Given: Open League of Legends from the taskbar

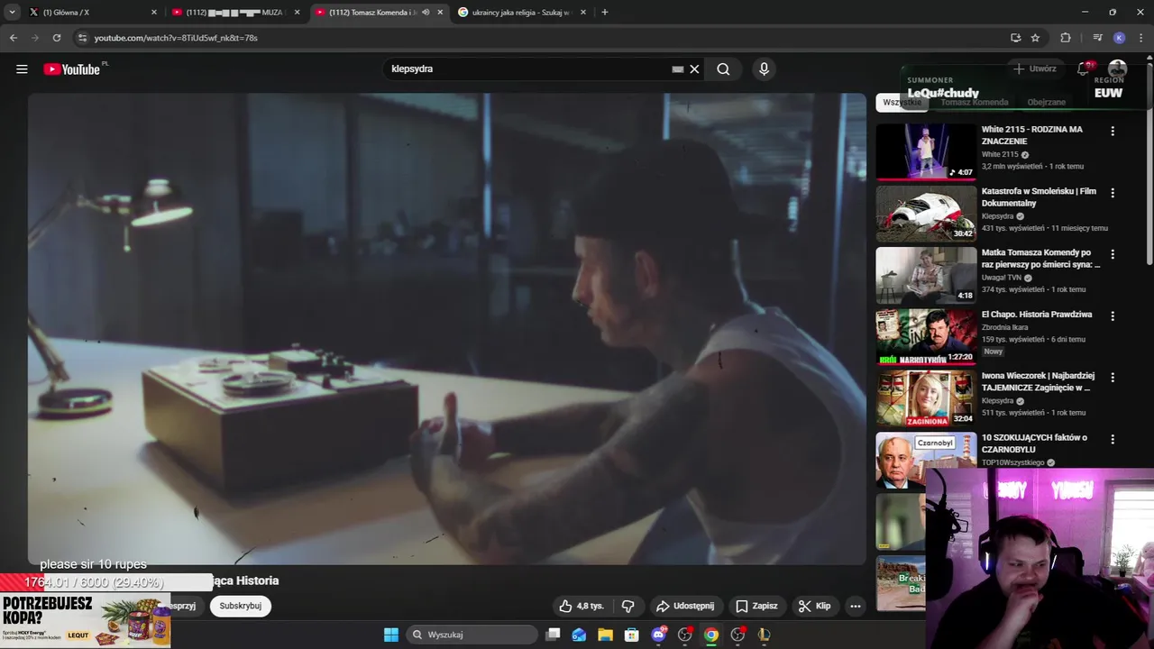Looking at the screenshot, I should tap(765, 635).
